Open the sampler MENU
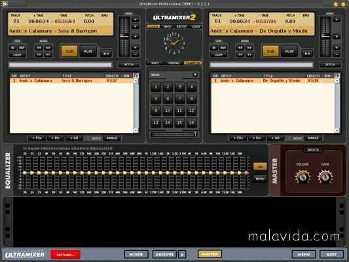This screenshot has height=262, width=349. click(x=155, y=75)
